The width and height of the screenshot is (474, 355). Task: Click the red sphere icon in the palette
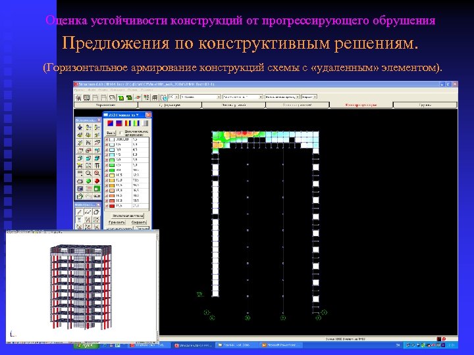tap(97, 181)
